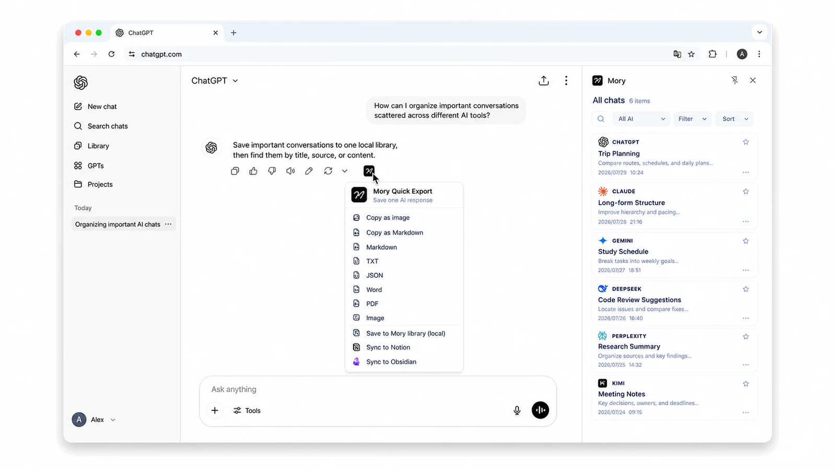The height and width of the screenshot is (470, 836).
Task: Click the plus attach button in the composer
Action: pyautogui.click(x=215, y=410)
